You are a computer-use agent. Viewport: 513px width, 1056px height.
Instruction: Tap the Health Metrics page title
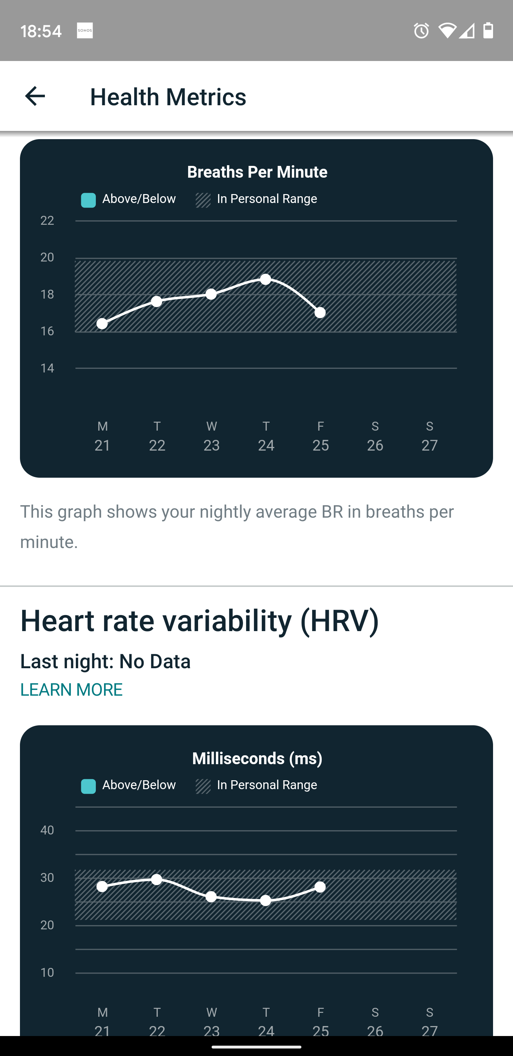tap(168, 97)
